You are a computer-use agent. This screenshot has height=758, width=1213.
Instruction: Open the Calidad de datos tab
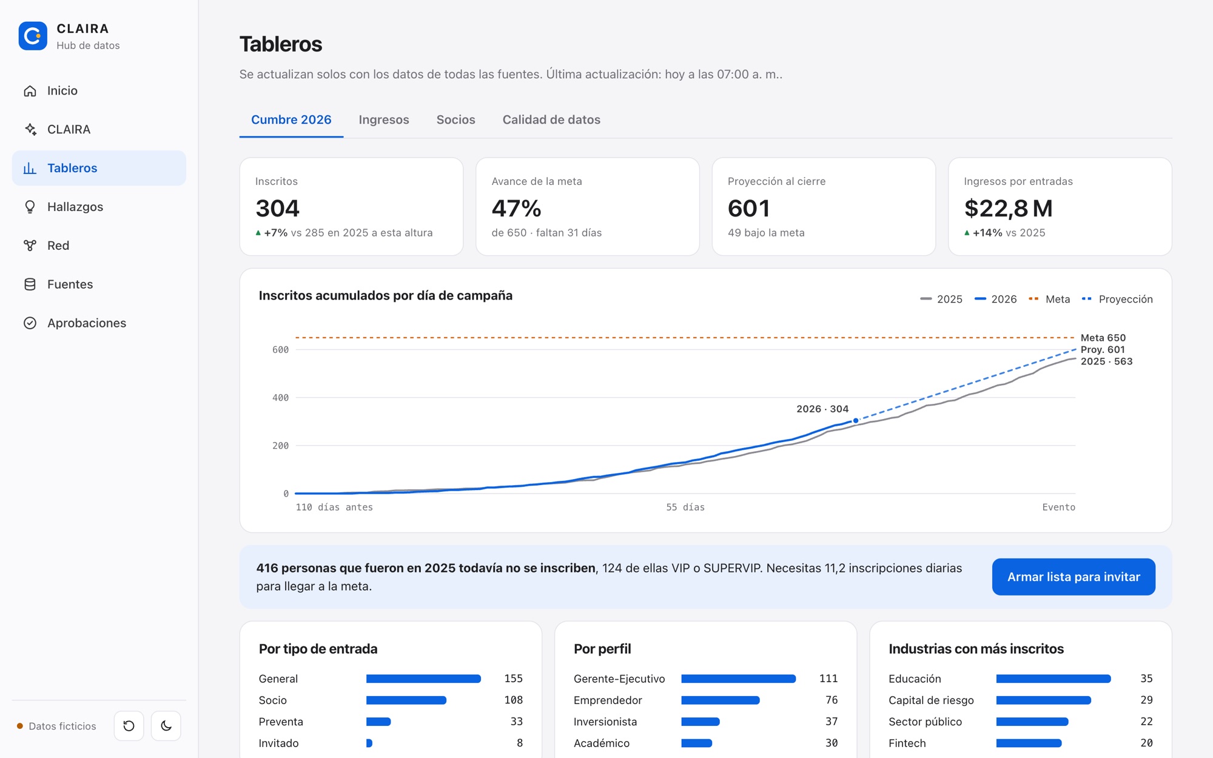[x=551, y=119]
